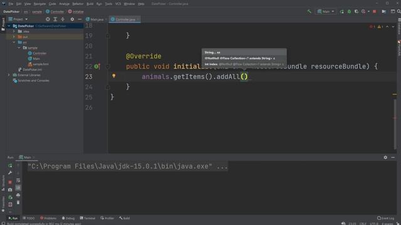Screen dimensions: 401x225
Task: Expand all items in the Project panel
Action: 55,19
